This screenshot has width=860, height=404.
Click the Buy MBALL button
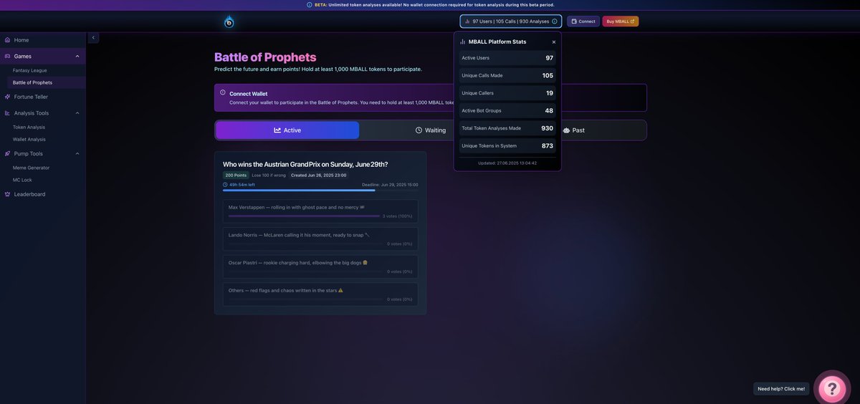[621, 21]
